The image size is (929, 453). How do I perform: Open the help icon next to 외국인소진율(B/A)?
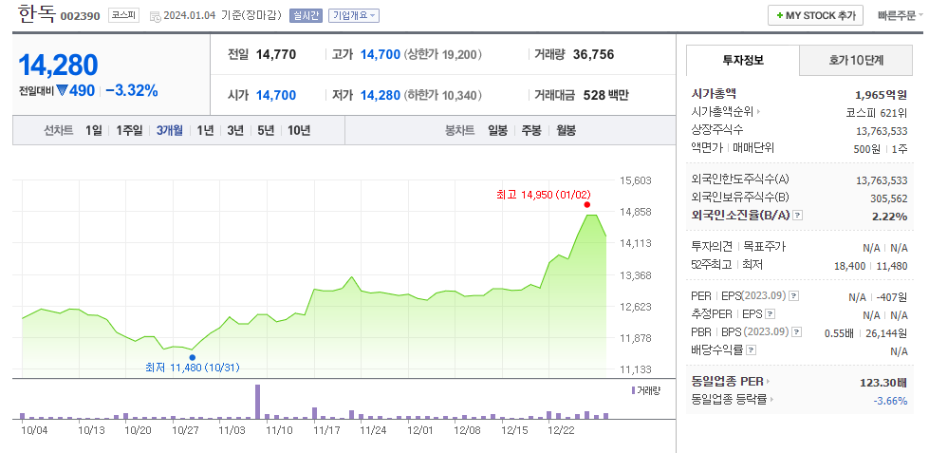[797, 216]
